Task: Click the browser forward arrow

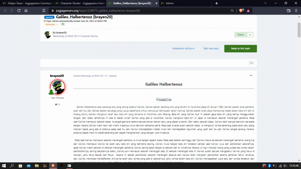Action: click(x=12, y=11)
